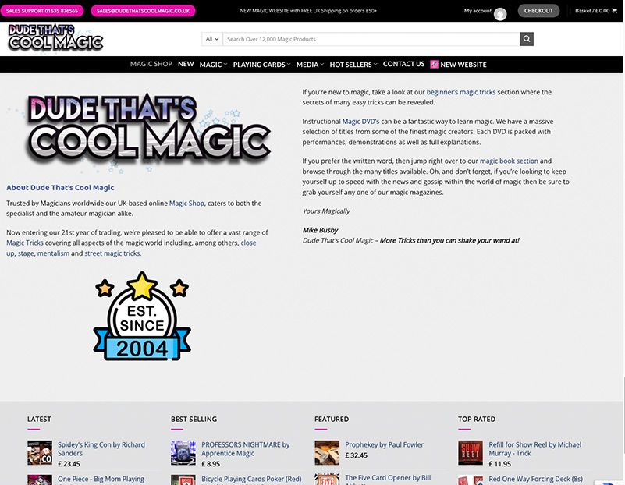Click the £ 23.45 price
Image resolution: width=625 pixels, height=485 pixels.
tap(69, 464)
